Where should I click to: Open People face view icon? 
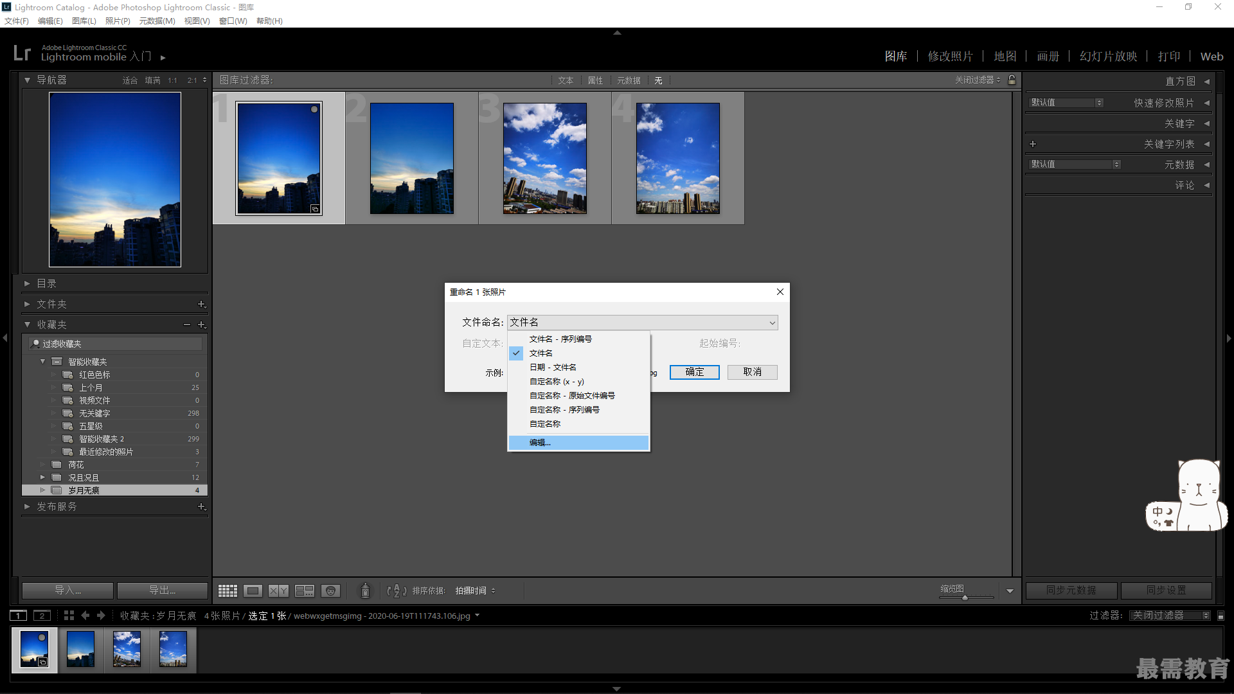330,591
